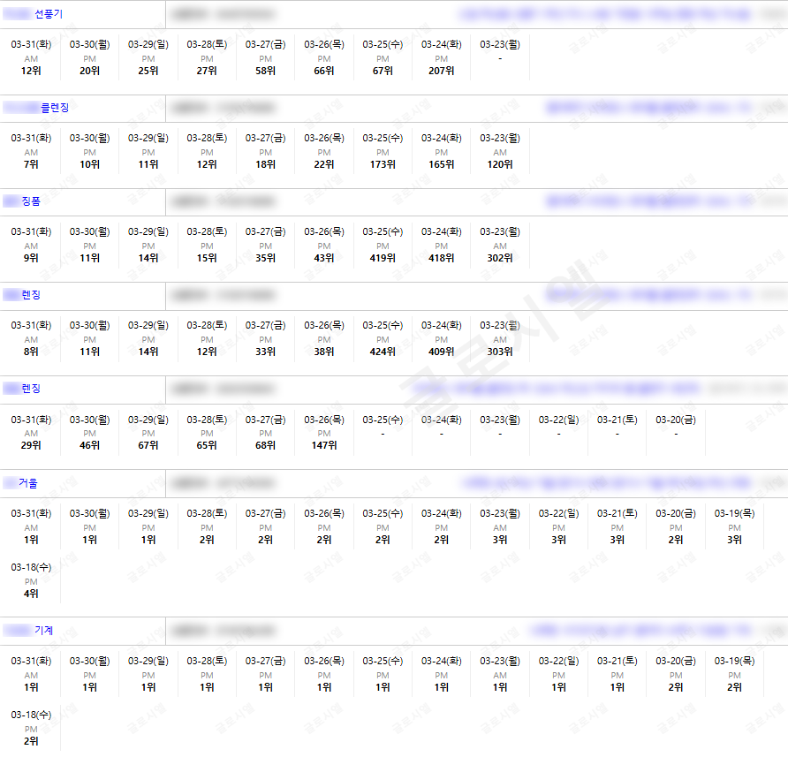Click the 418위 rank entry
Screen dimensions: 788x757
[441, 258]
